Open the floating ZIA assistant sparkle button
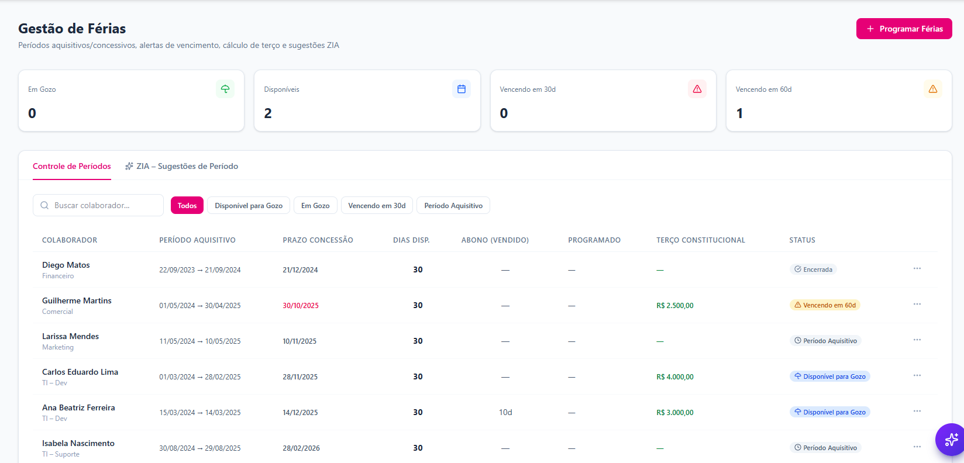This screenshot has height=463, width=964. coord(951,440)
